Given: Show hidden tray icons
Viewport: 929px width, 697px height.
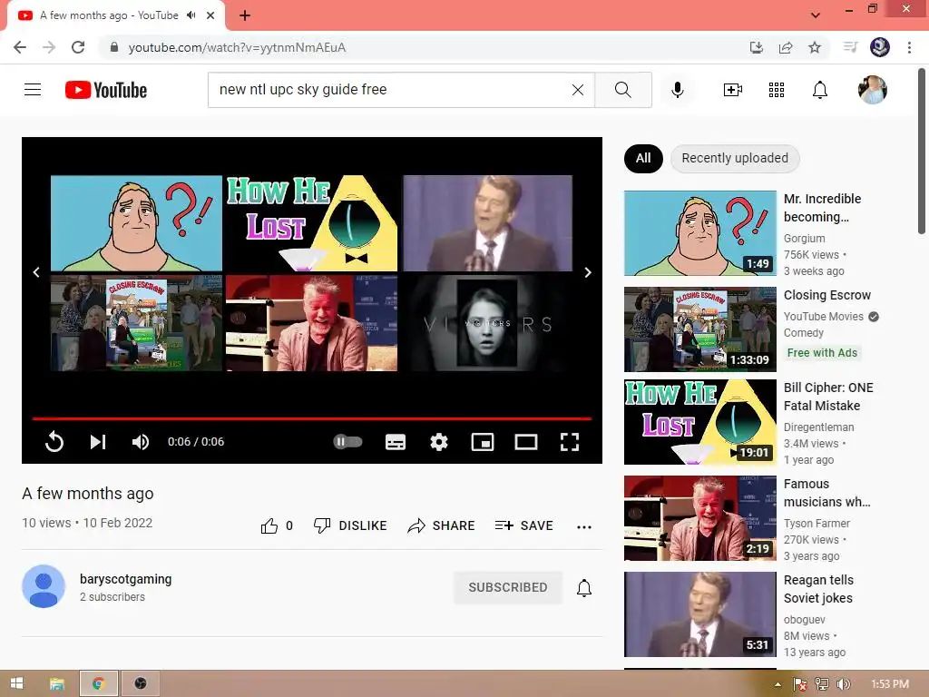Looking at the screenshot, I should [777, 684].
